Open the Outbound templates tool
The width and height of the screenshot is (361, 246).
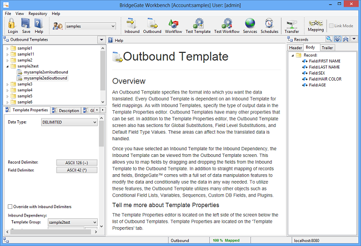pos(152,26)
